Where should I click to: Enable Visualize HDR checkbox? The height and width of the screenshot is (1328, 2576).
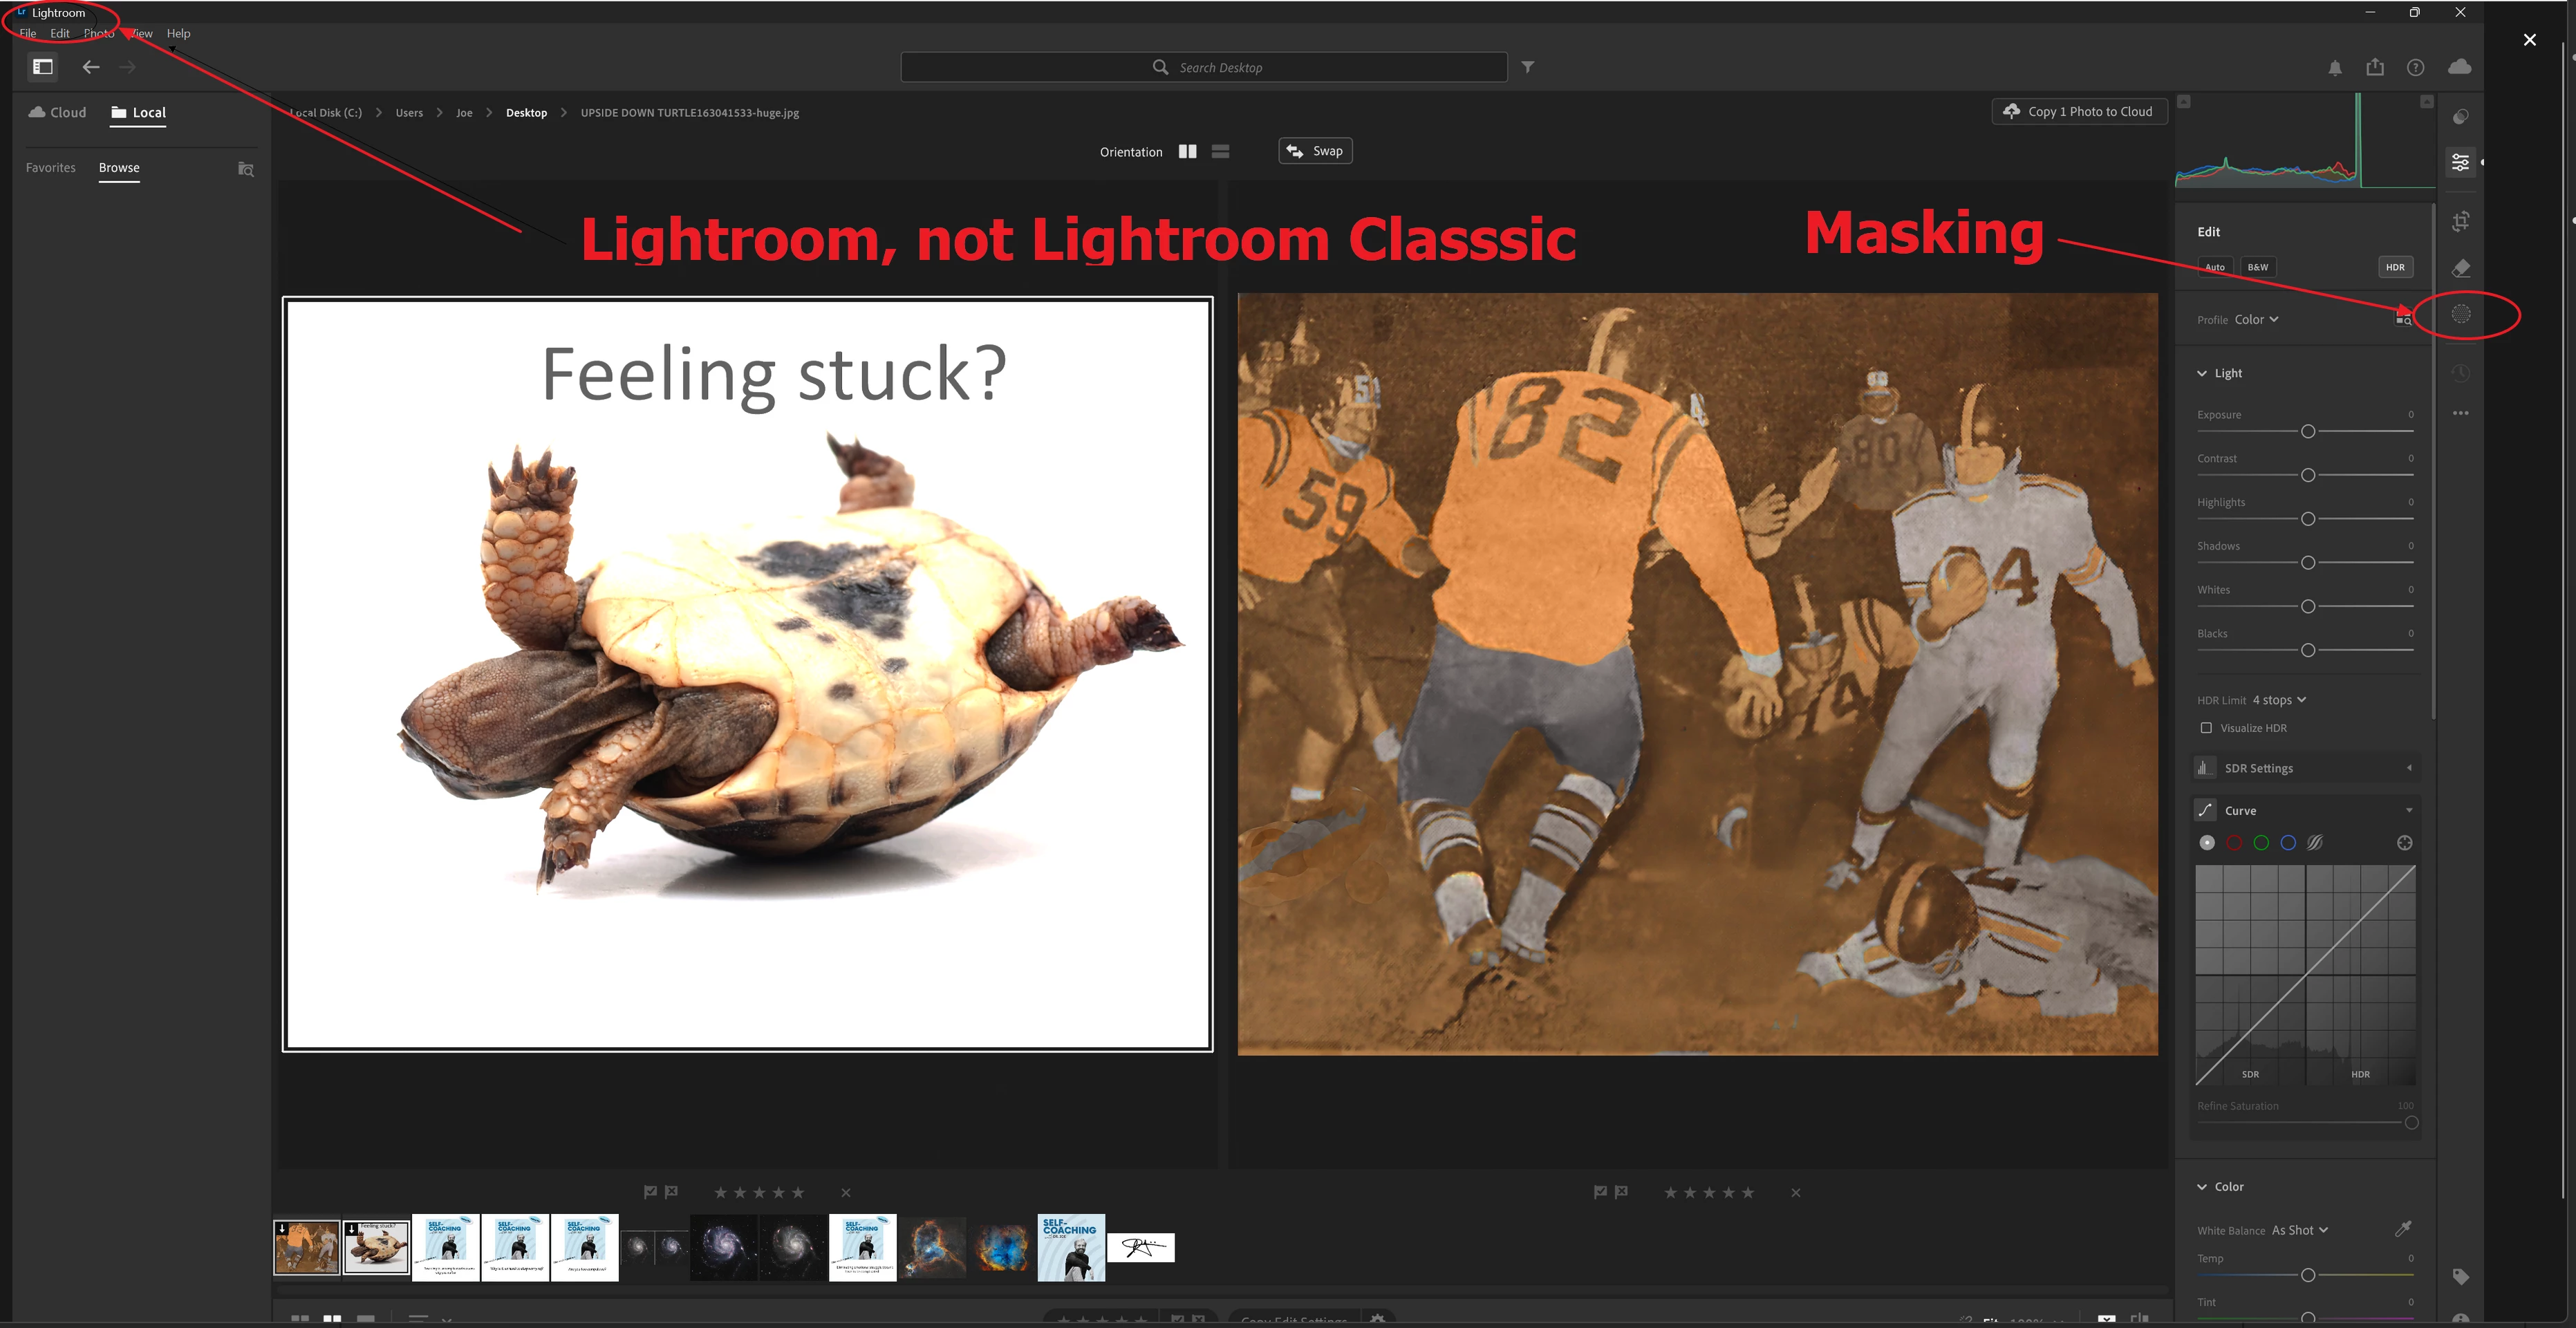(x=2206, y=728)
